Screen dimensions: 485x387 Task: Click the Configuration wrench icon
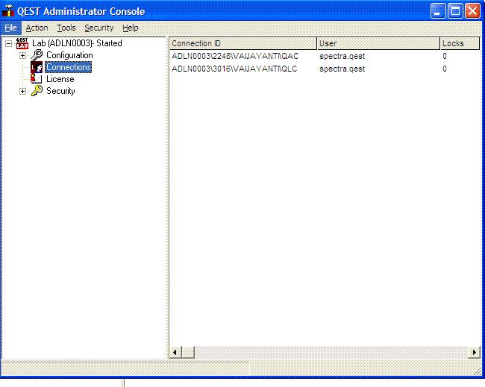tap(37, 55)
